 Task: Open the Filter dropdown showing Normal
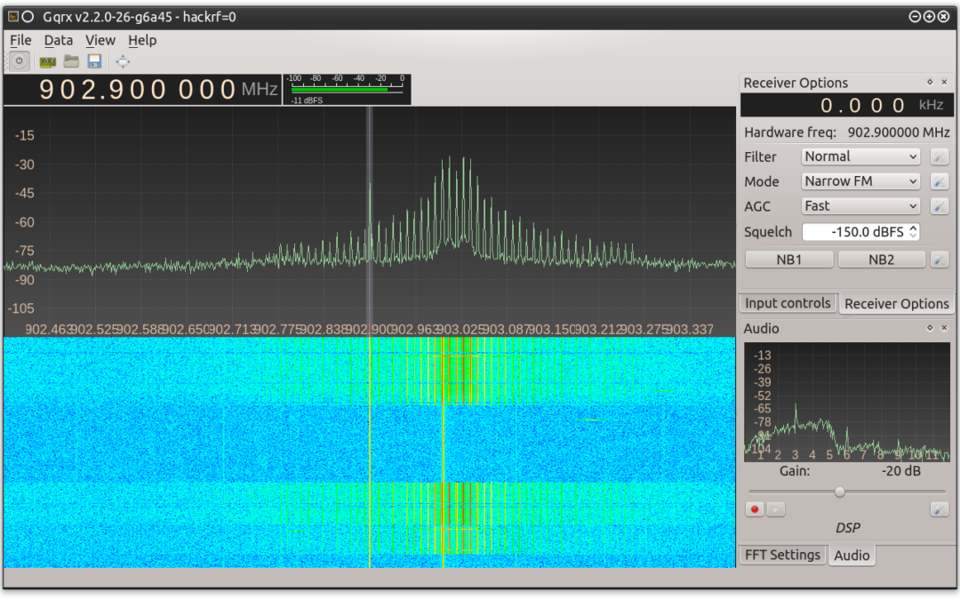[860, 156]
